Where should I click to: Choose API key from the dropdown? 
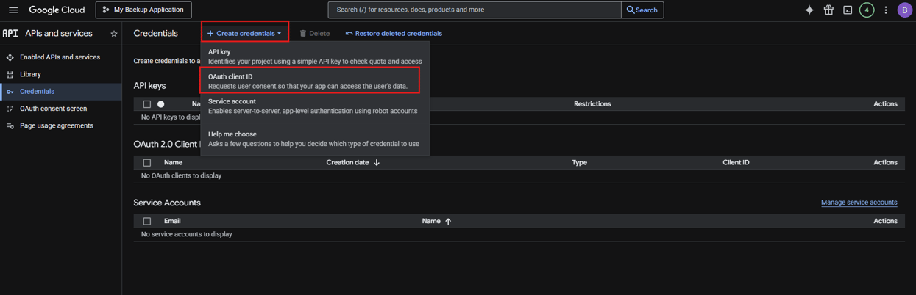point(315,57)
